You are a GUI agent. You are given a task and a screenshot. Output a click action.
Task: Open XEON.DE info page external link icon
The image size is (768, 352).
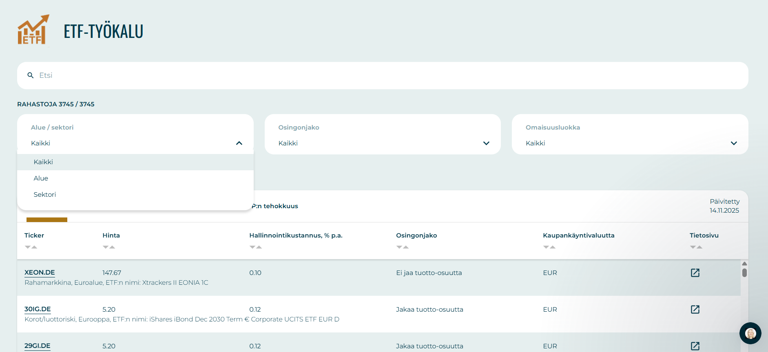click(695, 273)
